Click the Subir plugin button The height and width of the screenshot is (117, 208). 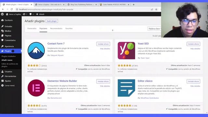pyautogui.click(x=52, y=21)
